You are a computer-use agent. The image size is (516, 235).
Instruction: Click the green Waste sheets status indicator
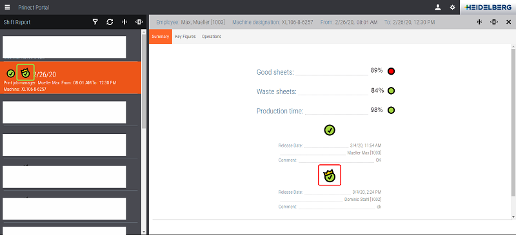[391, 91]
